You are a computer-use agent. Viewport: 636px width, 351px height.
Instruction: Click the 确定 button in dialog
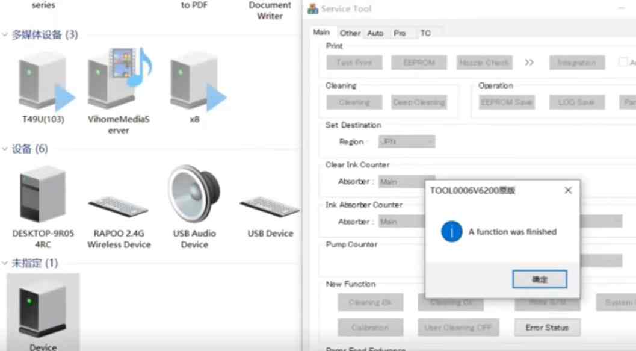click(539, 279)
